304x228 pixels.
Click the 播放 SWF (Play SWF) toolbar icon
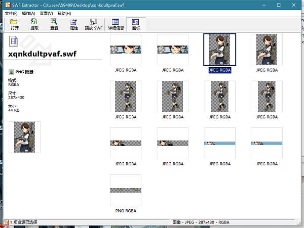point(93,22)
